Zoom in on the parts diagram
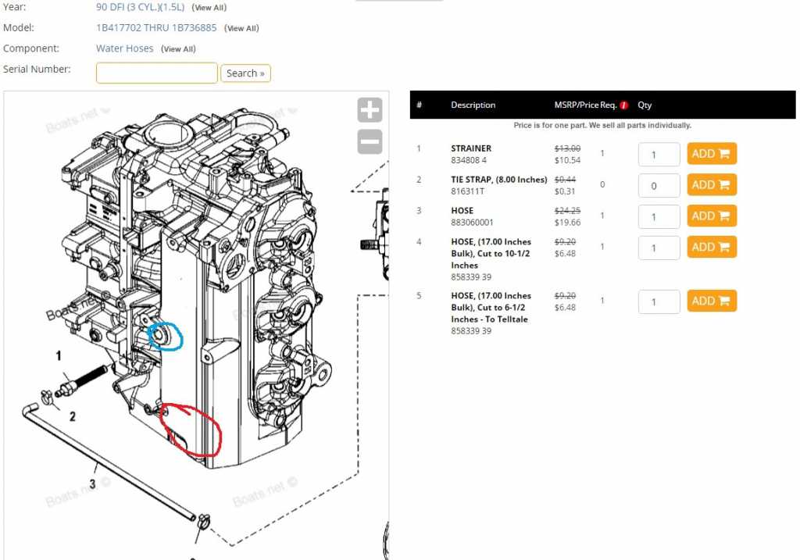This screenshot has width=800, height=560. pyautogui.click(x=370, y=111)
